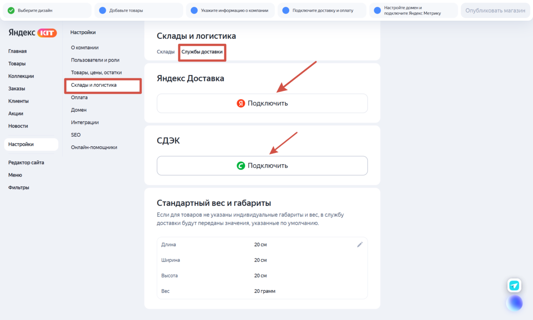533x320 pixels.
Task: Open the Telegram chat icon
Action: pos(514,285)
